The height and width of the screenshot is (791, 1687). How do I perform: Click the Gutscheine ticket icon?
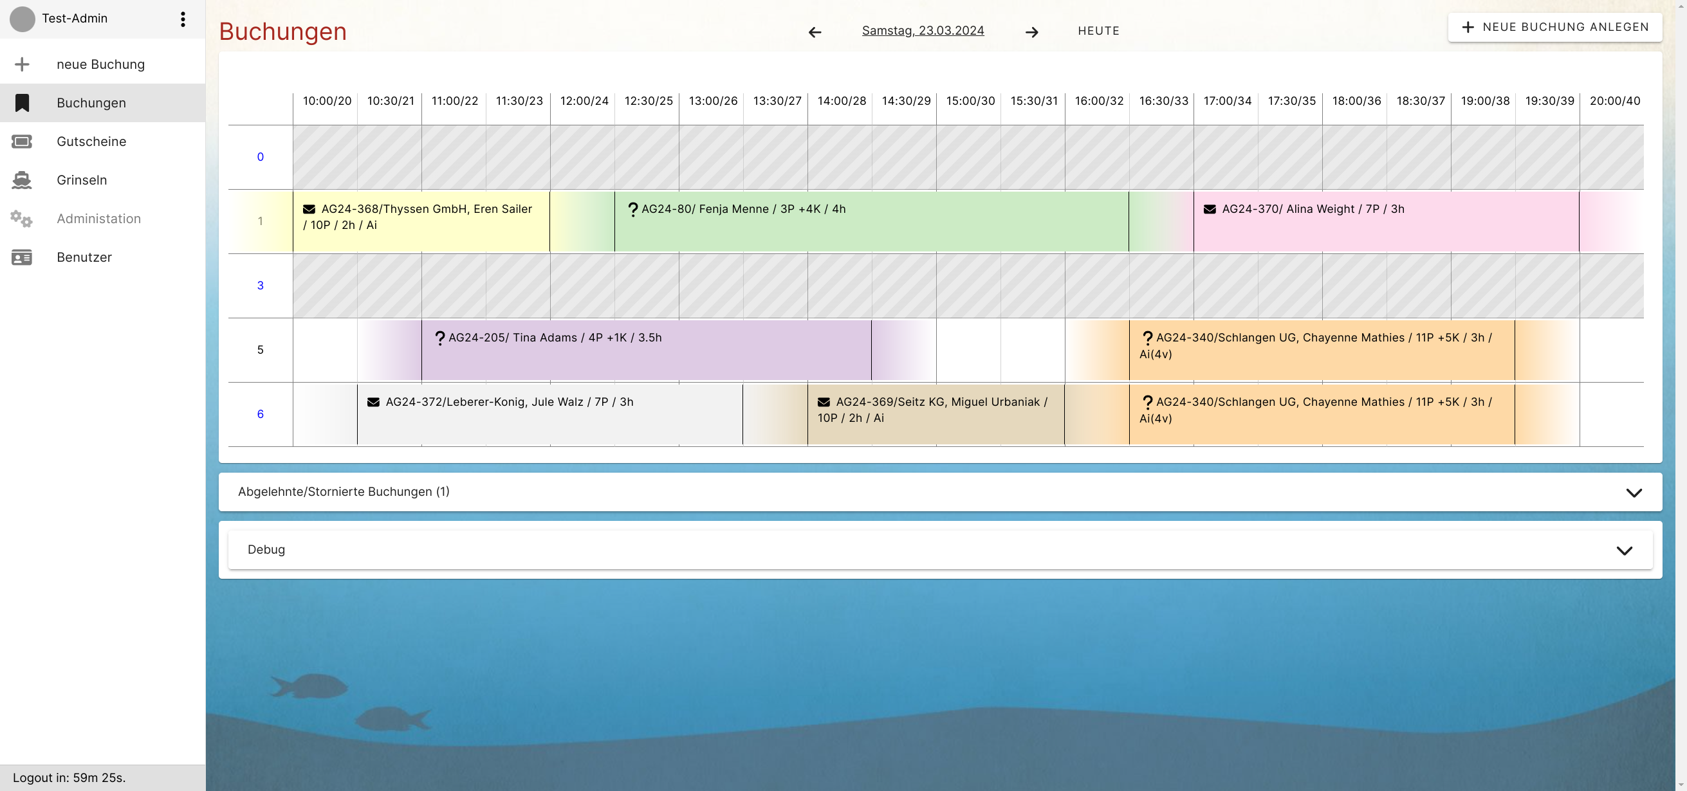(23, 141)
